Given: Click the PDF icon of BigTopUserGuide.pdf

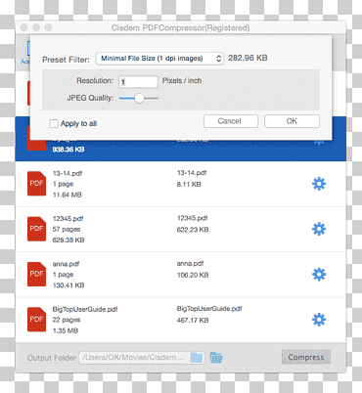Looking at the screenshot, I should (36, 320).
